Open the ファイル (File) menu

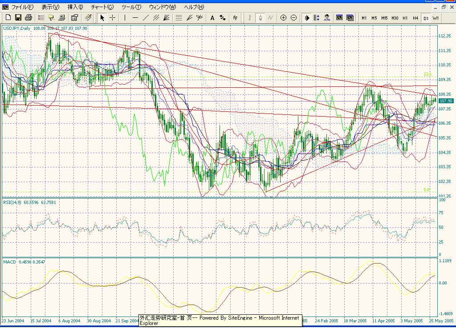[22, 7]
